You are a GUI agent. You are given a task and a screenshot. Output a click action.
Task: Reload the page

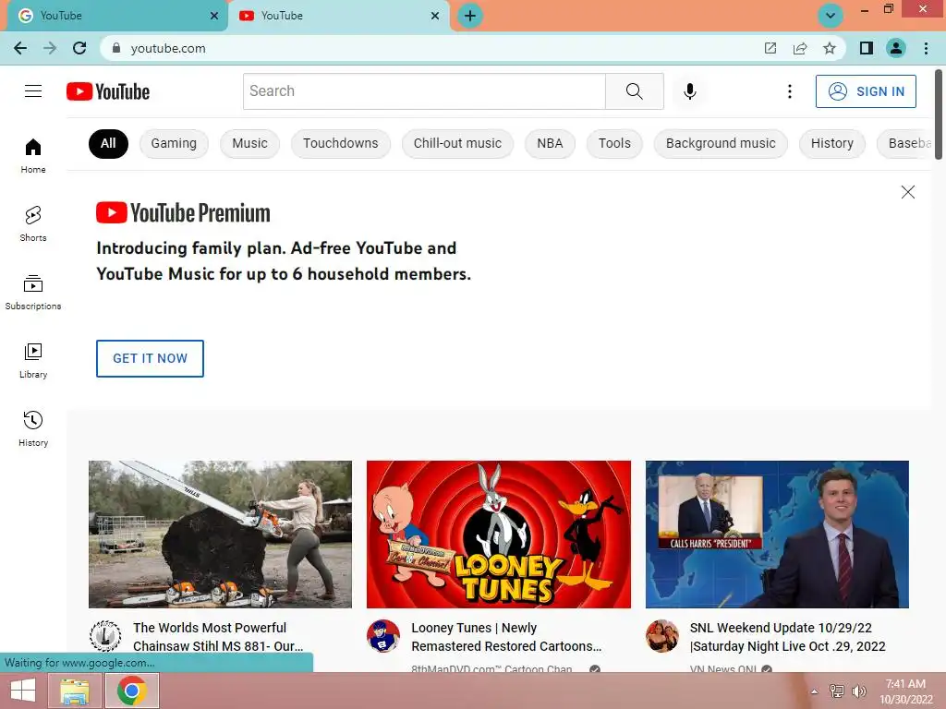pyautogui.click(x=79, y=48)
